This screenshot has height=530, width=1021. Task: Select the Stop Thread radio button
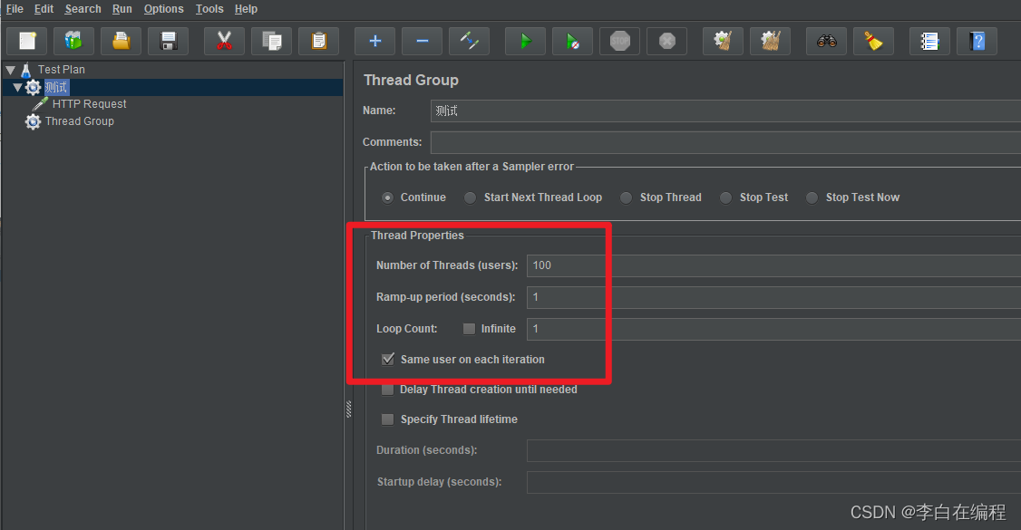pos(626,198)
